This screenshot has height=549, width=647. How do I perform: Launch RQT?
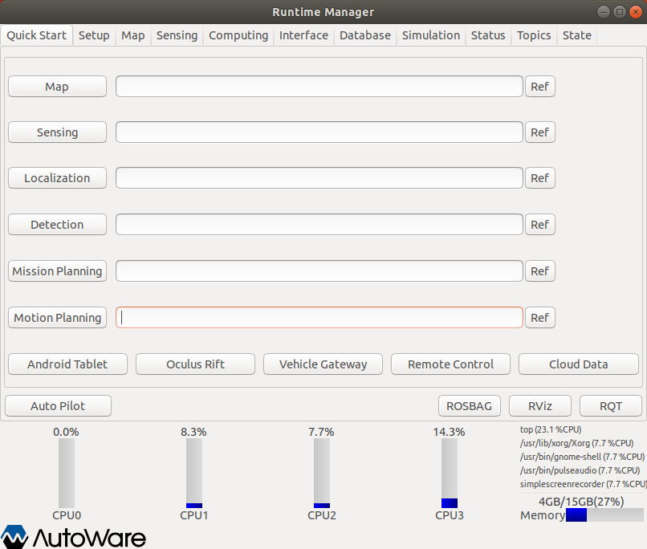coord(611,406)
